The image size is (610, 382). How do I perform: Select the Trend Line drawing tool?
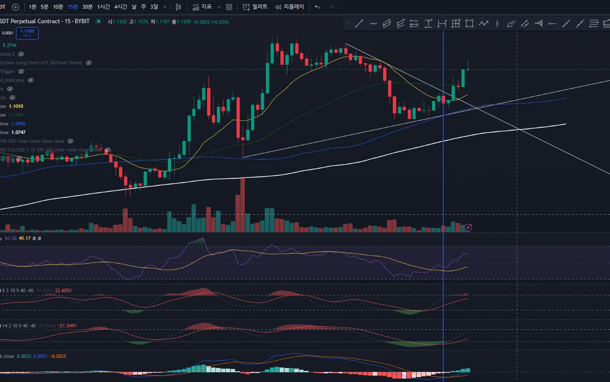pos(359,23)
